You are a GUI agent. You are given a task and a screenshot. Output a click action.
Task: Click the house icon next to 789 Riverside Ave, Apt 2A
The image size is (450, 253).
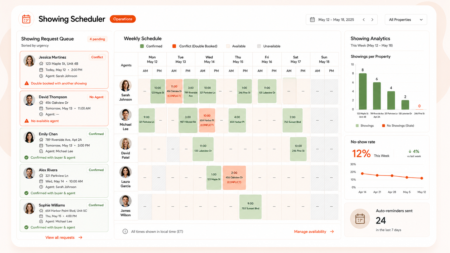click(x=41, y=140)
